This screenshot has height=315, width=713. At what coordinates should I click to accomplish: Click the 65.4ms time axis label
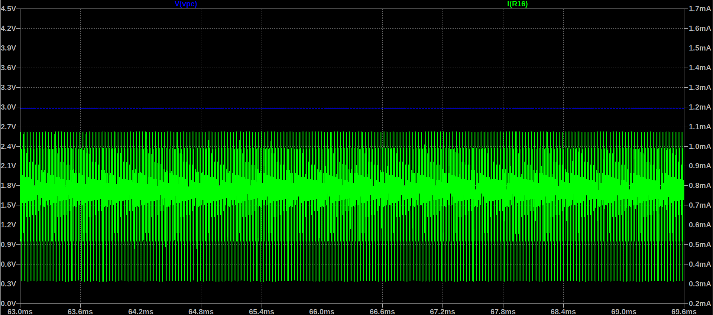pos(262,311)
